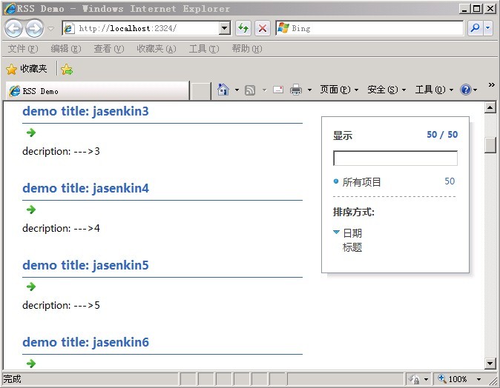Open the 收藏夹 favorites star button

[27, 69]
